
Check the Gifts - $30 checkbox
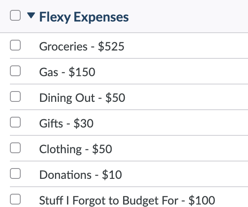coord(15,122)
